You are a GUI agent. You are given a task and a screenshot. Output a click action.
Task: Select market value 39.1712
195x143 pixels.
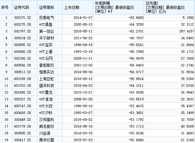pyautogui.click(x=187, y=52)
